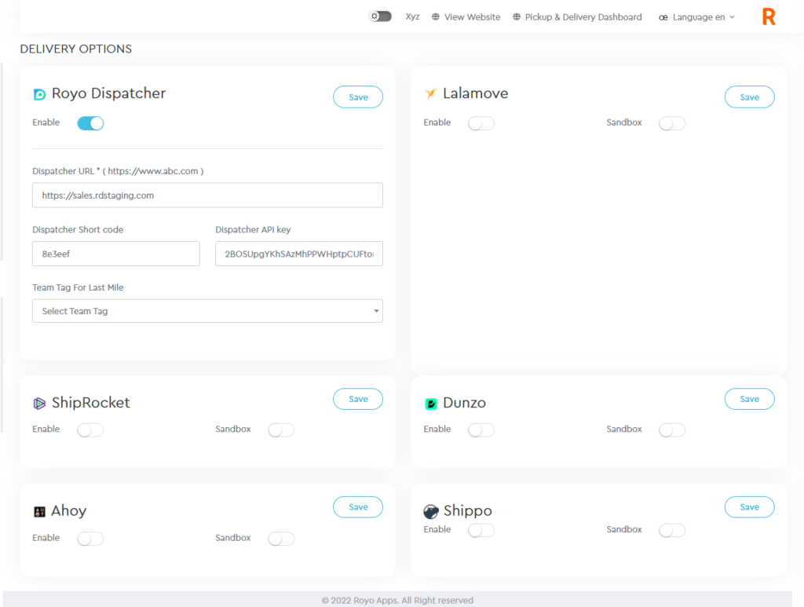This screenshot has width=804, height=607.
Task: Click the Team Tag For Last Mile label
Action: pos(78,287)
